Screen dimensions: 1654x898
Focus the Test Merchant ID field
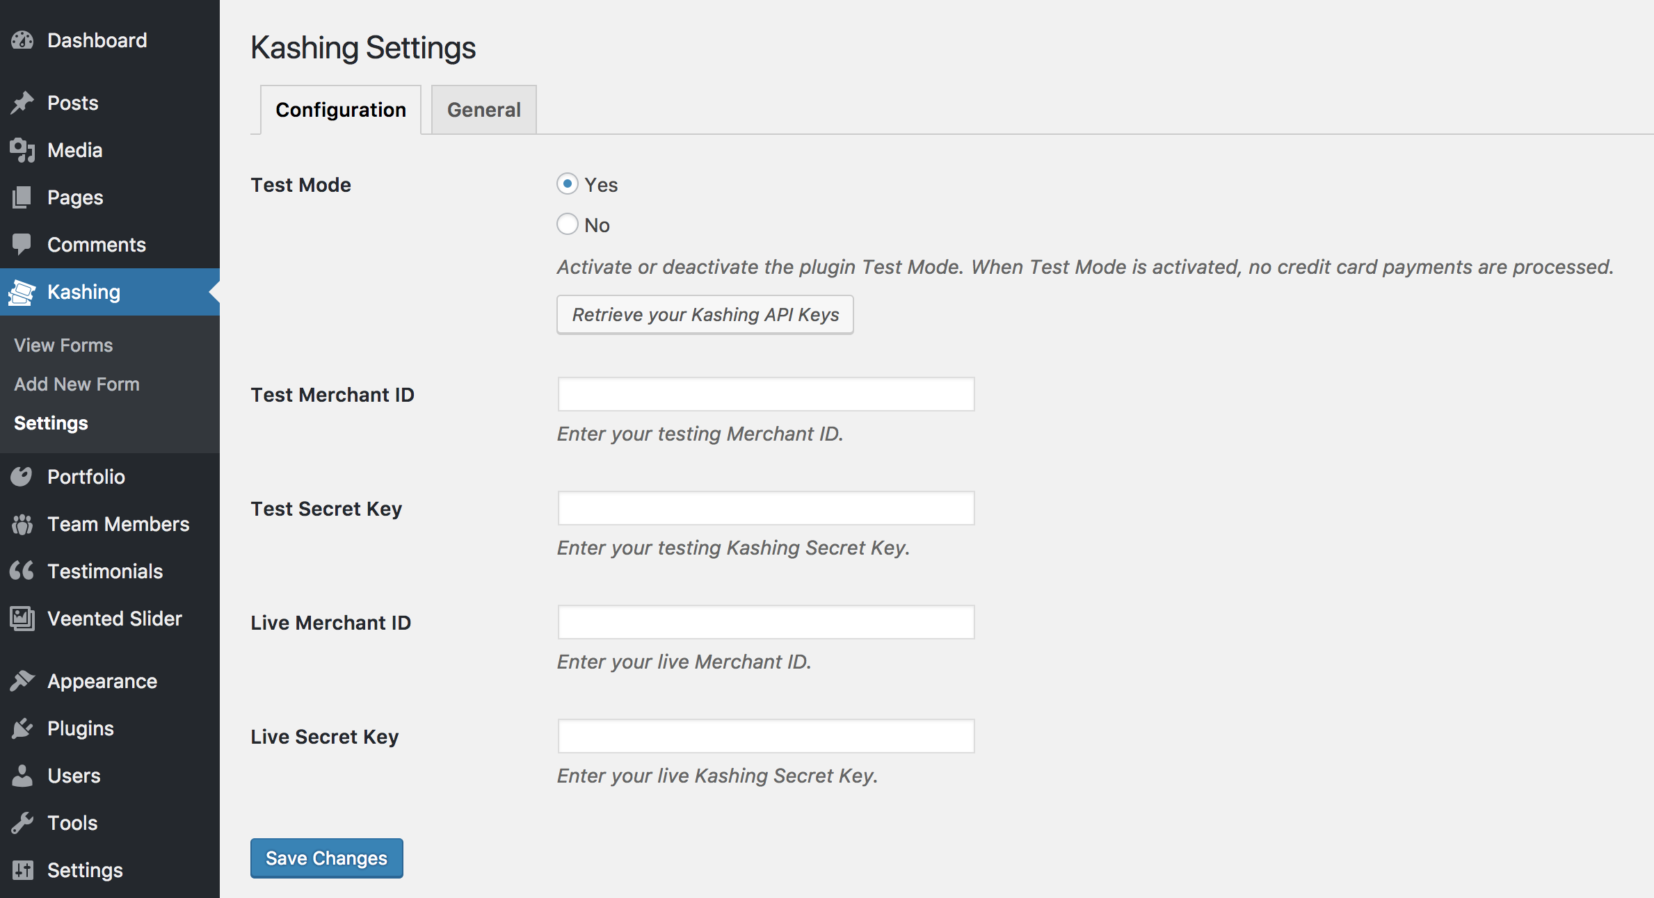(766, 394)
